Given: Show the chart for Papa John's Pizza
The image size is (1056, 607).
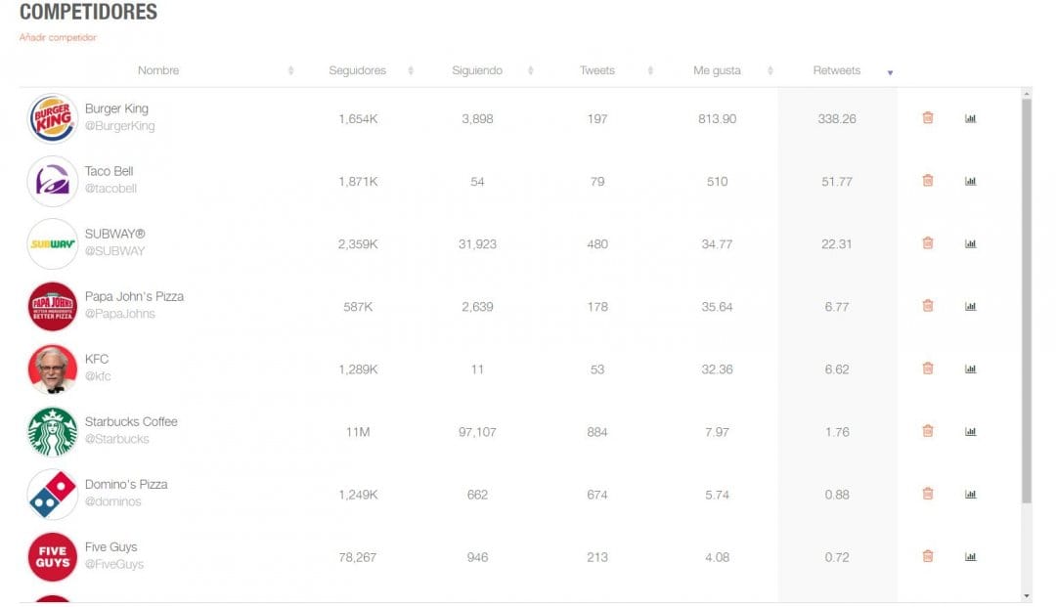Looking at the screenshot, I should coord(970,306).
